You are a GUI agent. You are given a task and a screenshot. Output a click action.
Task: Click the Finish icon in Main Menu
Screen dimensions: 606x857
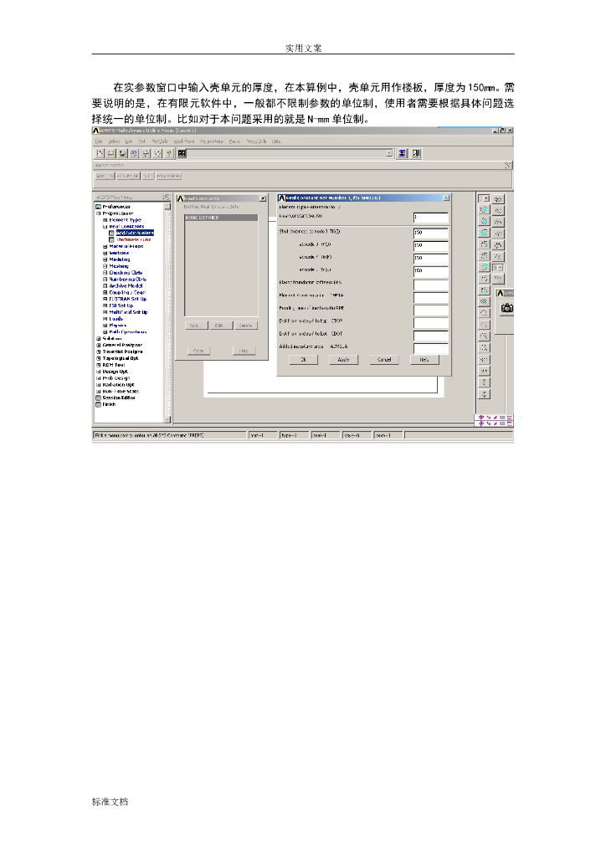click(99, 404)
